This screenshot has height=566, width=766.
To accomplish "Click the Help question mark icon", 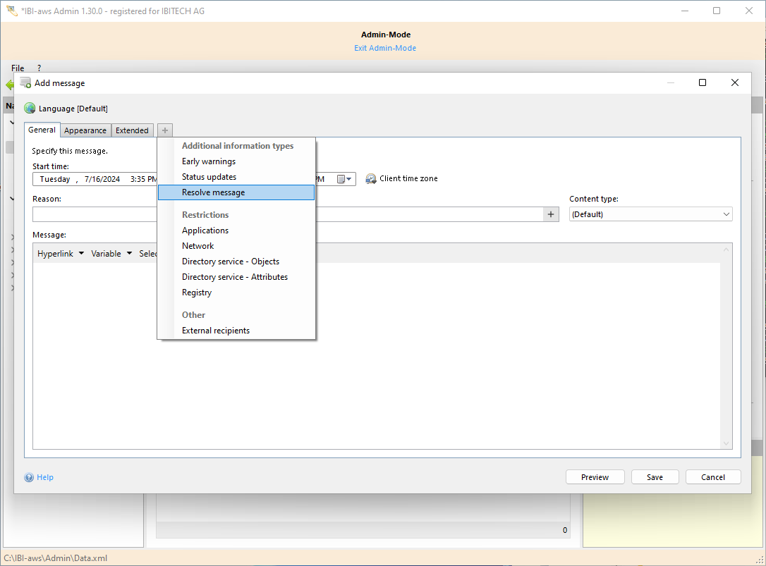I will pyautogui.click(x=29, y=477).
